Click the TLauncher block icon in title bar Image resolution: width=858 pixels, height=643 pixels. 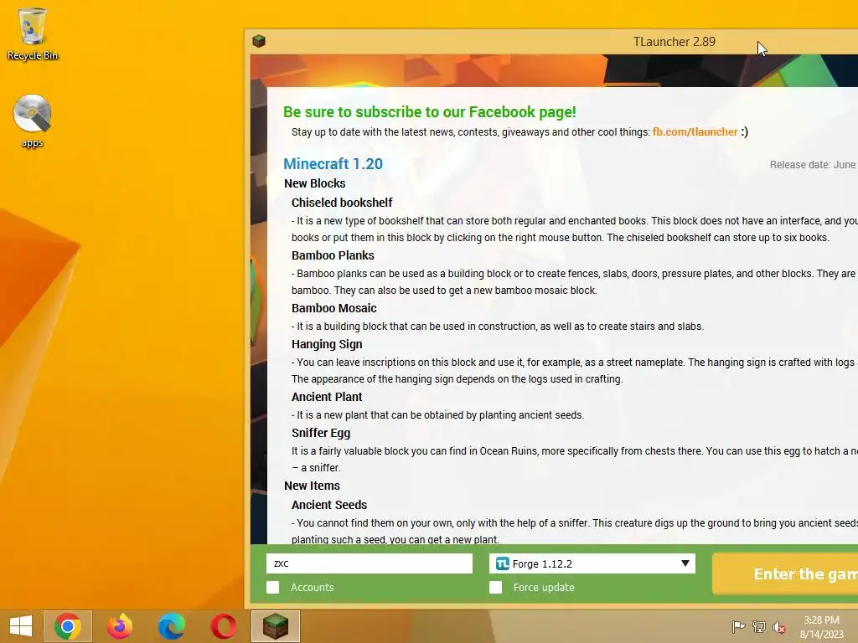[x=259, y=41]
